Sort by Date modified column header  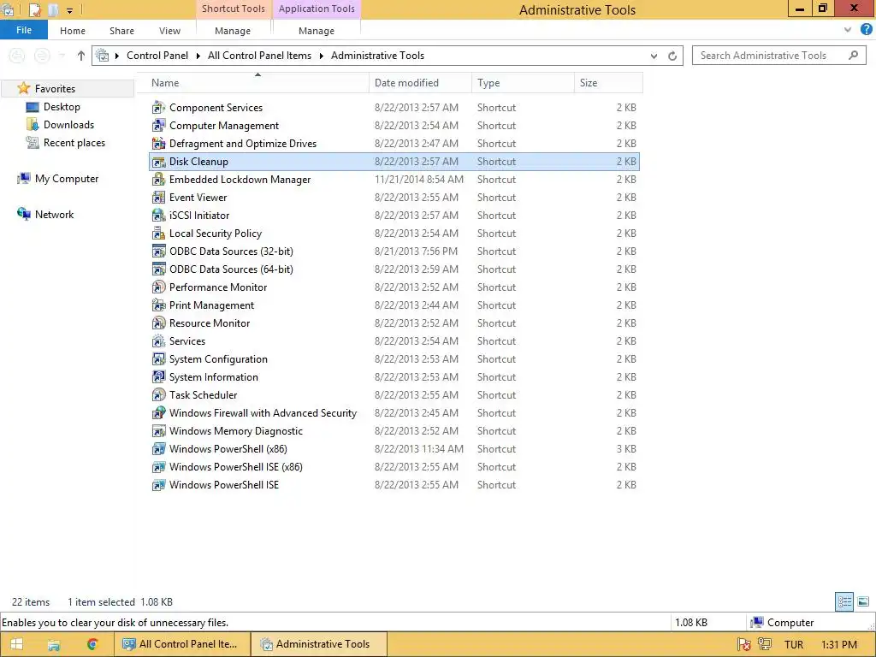pos(420,83)
